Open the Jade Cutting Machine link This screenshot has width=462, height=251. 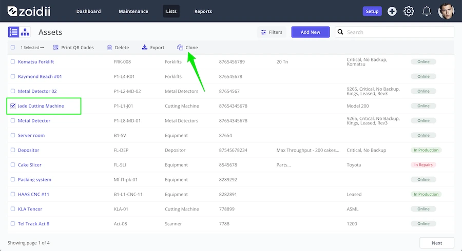pos(41,106)
